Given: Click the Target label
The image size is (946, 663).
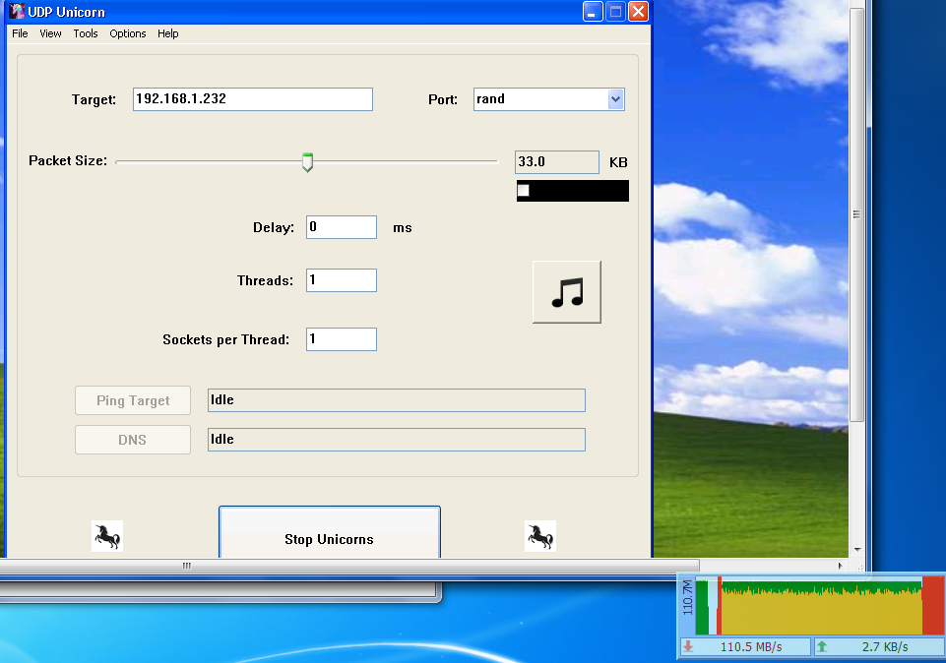Looking at the screenshot, I should (95, 100).
